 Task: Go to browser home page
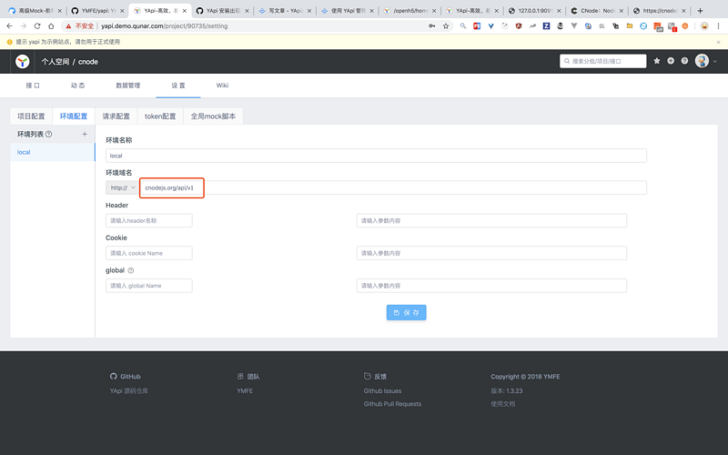51,26
